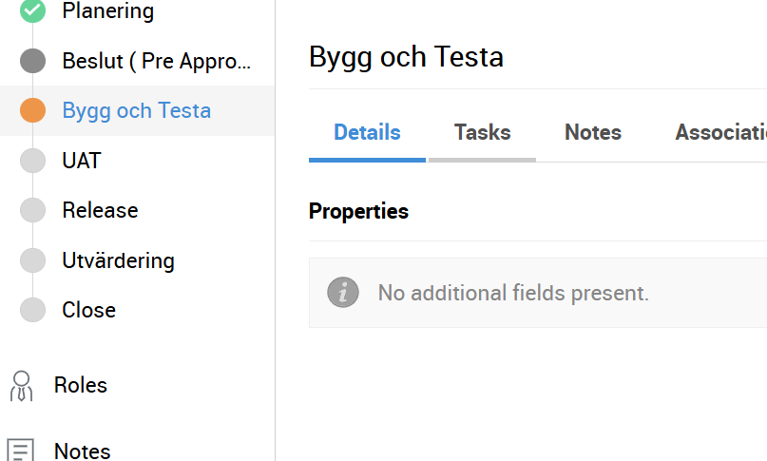
Task: Go to the UAT stage label
Action: 82,161
